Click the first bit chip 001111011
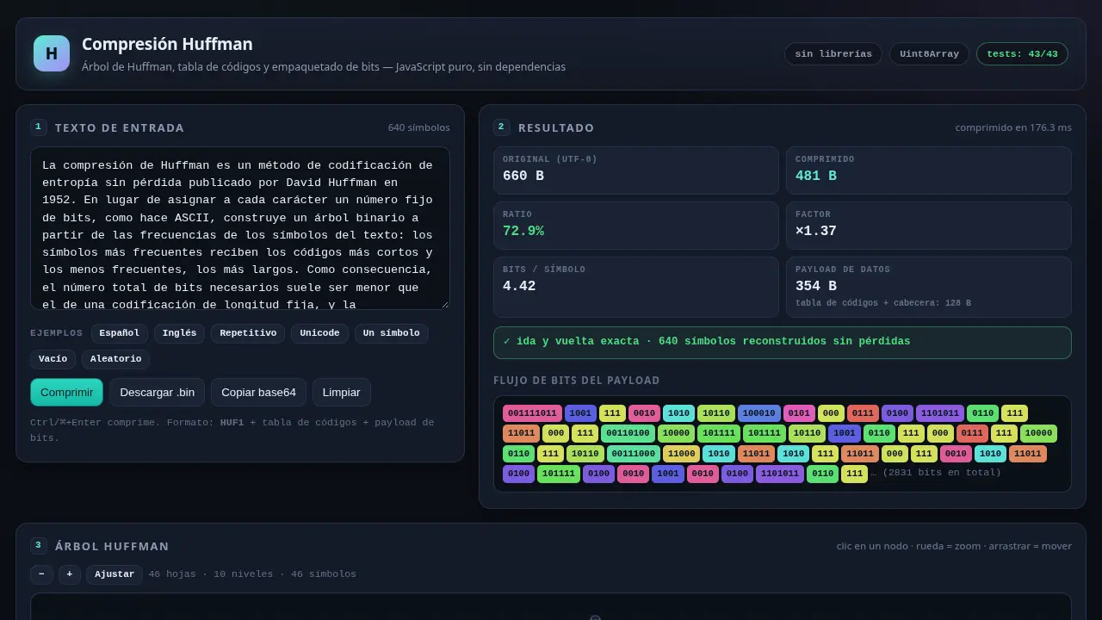Viewport: 1102px width, 620px height. click(x=532, y=413)
